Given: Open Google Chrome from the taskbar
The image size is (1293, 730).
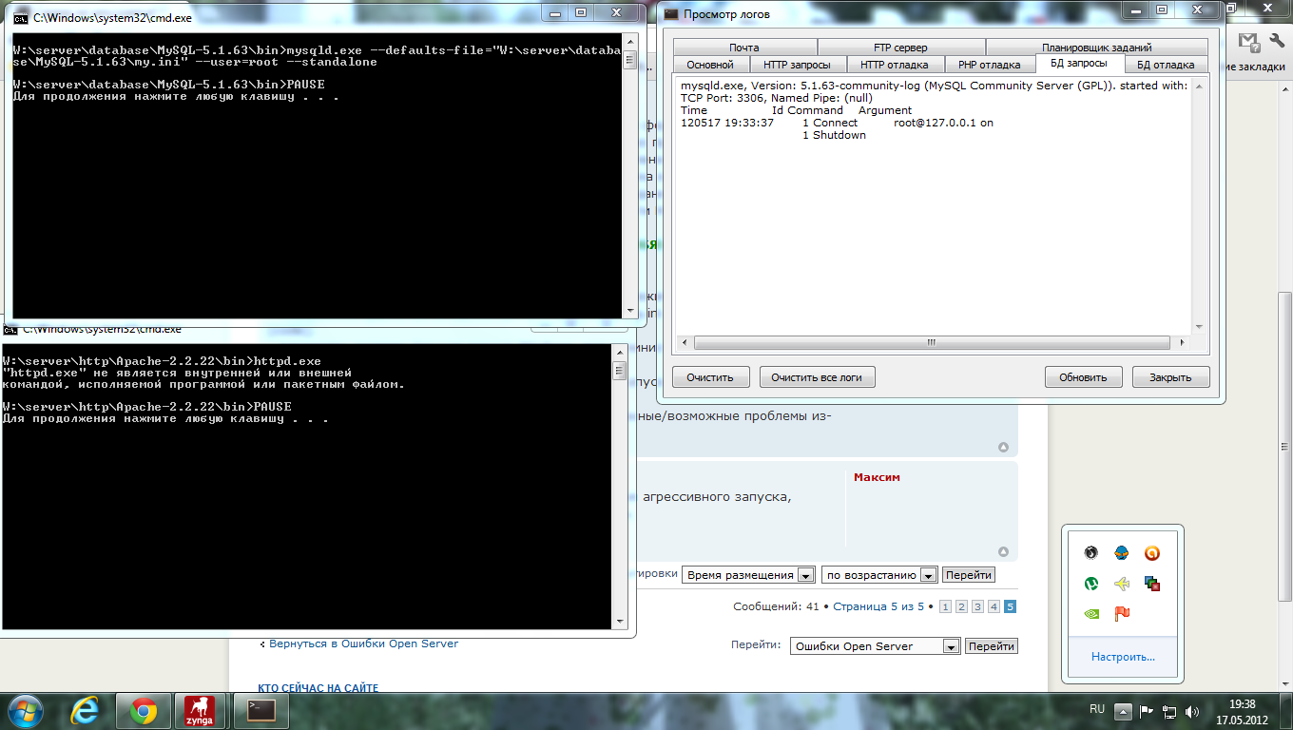Looking at the screenshot, I should click(x=144, y=711).
